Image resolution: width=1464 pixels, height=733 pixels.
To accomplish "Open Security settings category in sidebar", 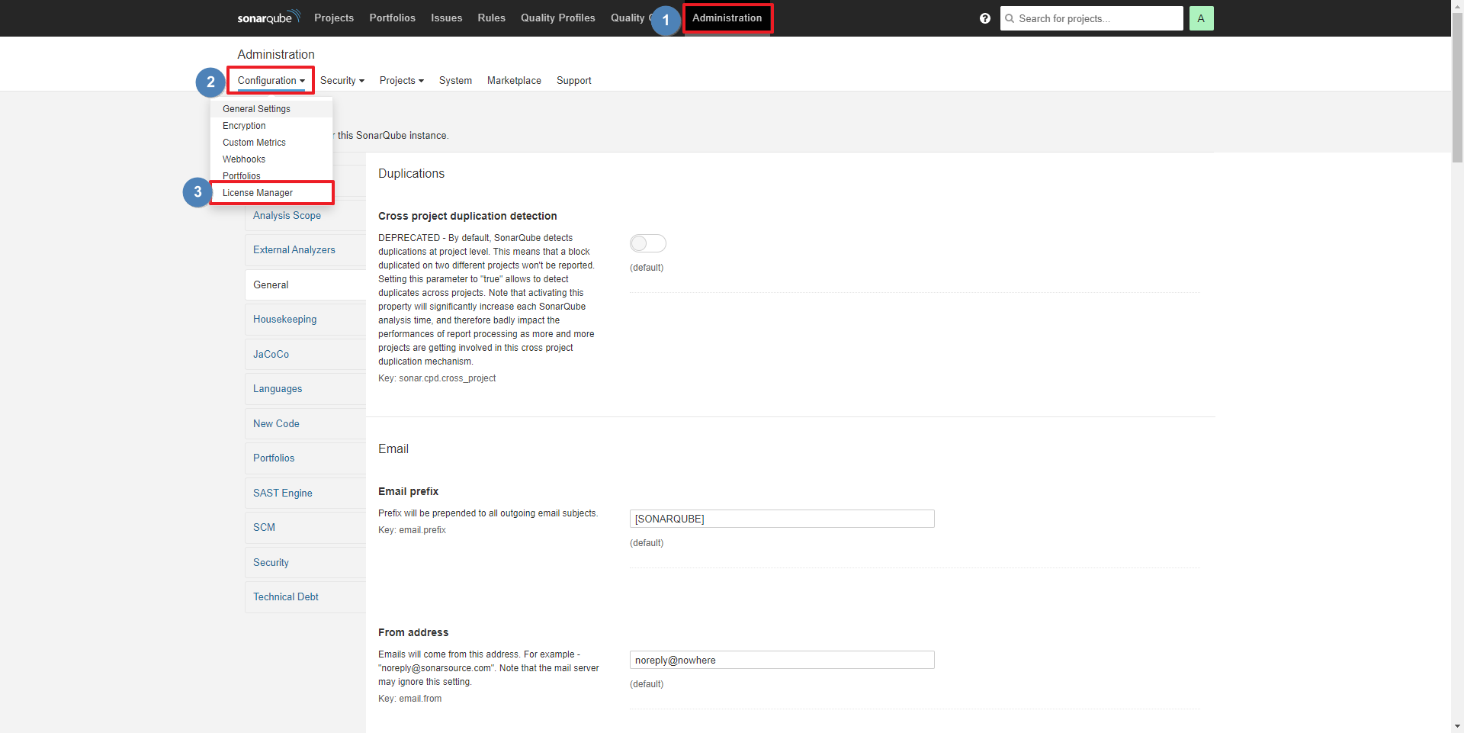I will click(305, 563).
